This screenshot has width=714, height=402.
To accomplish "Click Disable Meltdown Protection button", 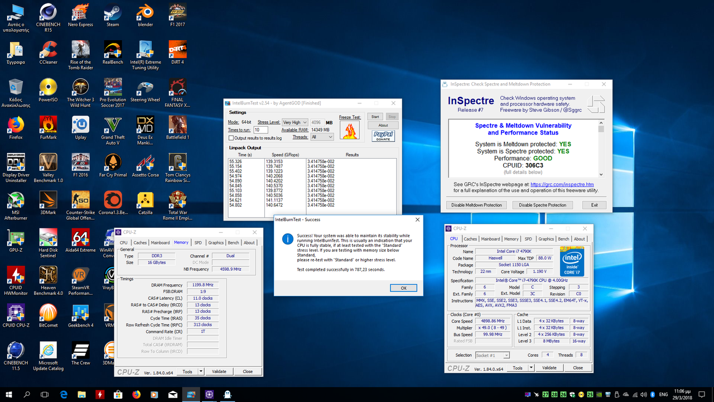I will coord(477,205).
